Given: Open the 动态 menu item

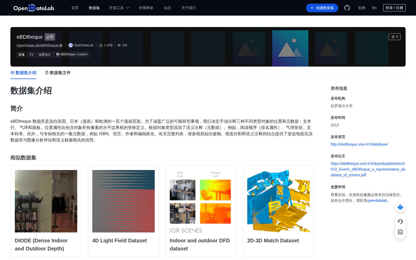Looking at the screenshot, I should coord(167,8).
